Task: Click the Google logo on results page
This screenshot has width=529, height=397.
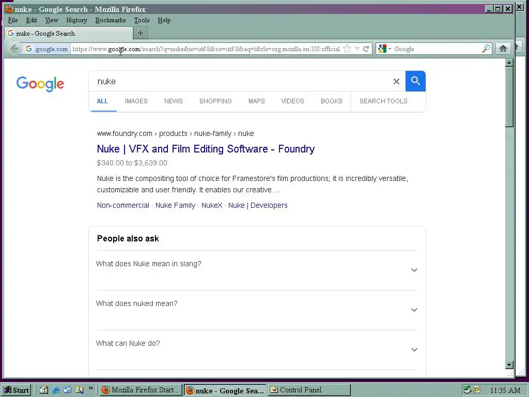Action: (x=40, y=84)
